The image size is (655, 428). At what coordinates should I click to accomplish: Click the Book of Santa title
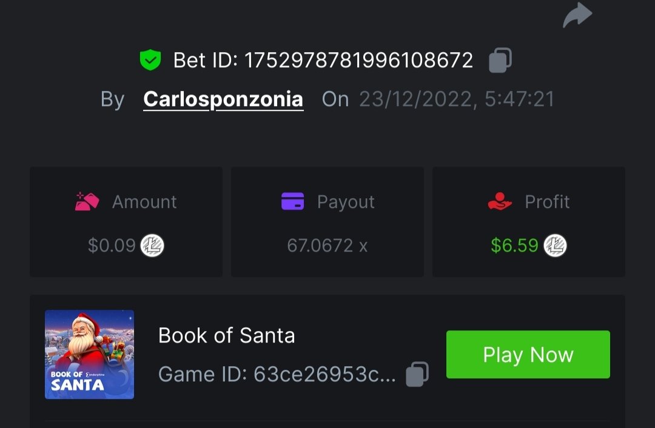pyautogui.click(x=226, y=335)
